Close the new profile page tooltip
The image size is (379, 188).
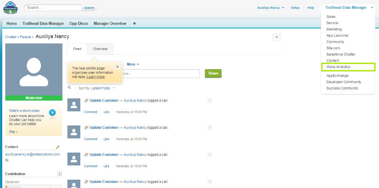(x=117, y=67)
